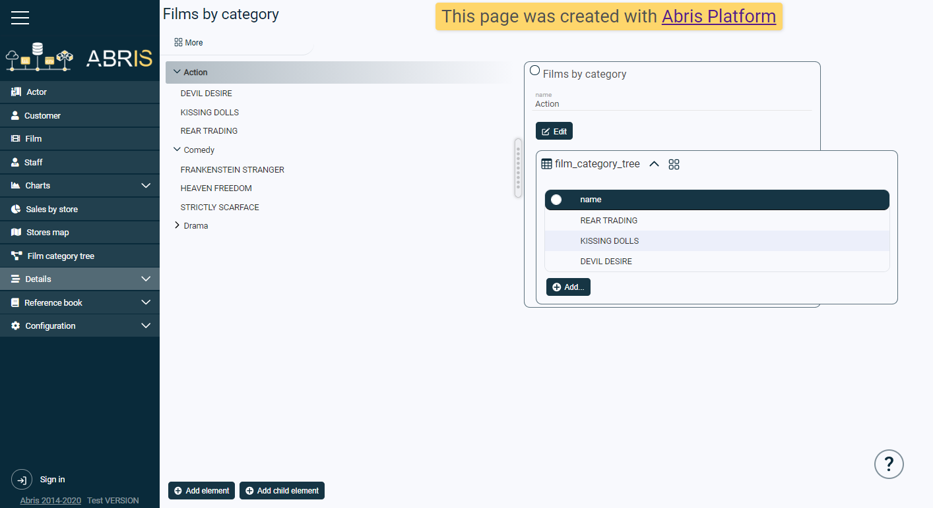Click the name field showing Action
Viewport: 933px width, 508px height.
(x=673, y=104)
